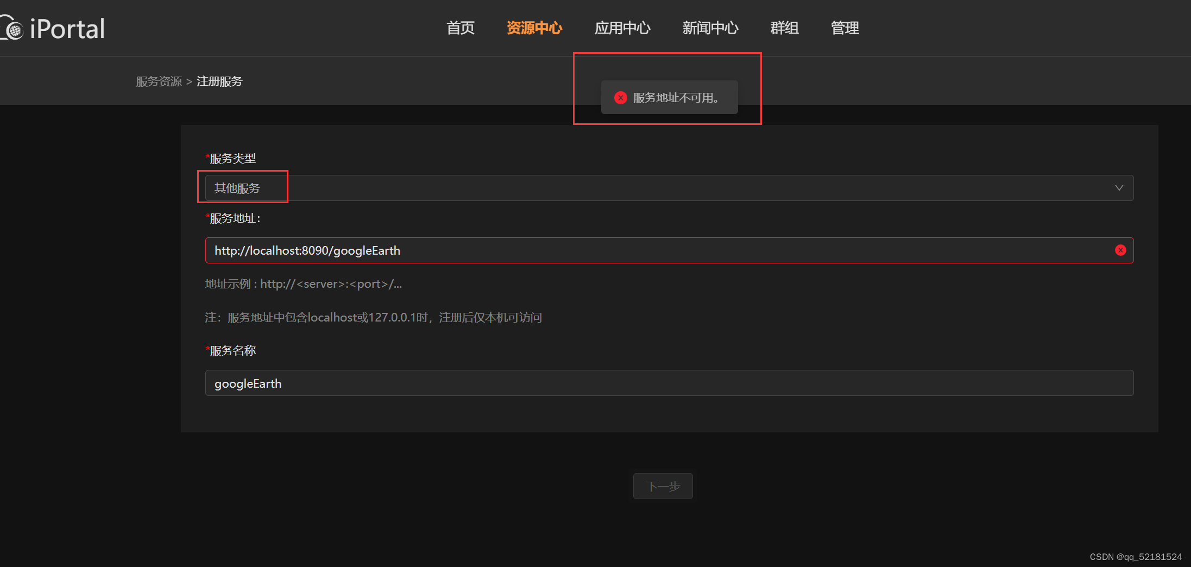The height and width of the screenshot is (567, 1191).
Task: Click the red error icon in address field
Action: click(x=1120, y=250)
